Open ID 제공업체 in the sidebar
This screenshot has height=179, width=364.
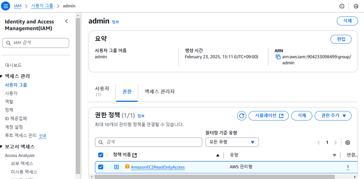point(16,119)
